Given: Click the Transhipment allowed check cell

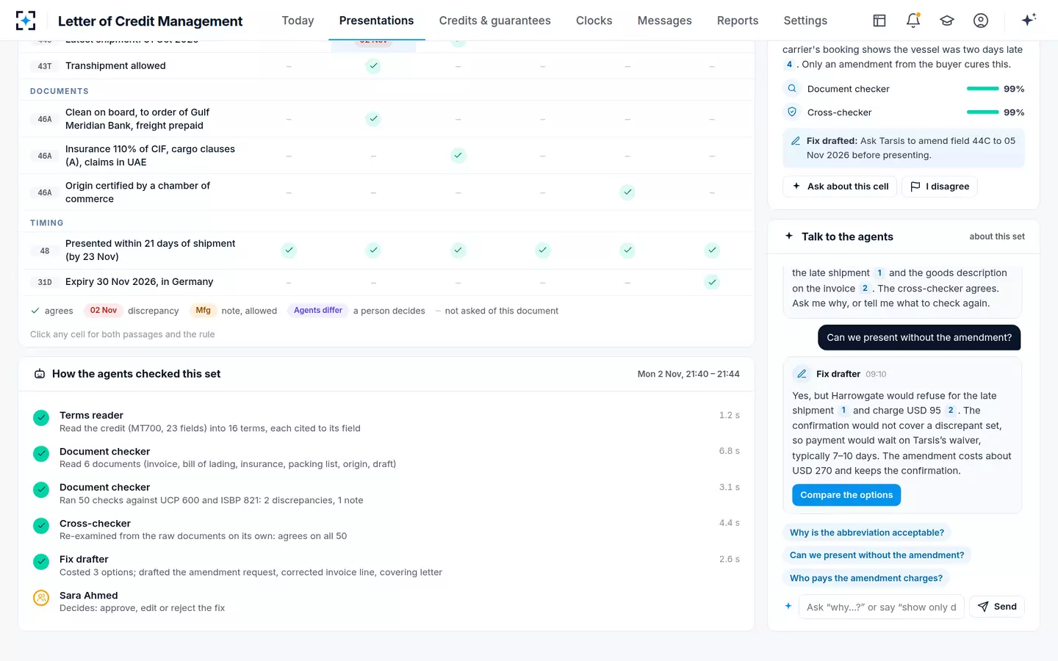Looking at the screenshot, I should (373, 66).
